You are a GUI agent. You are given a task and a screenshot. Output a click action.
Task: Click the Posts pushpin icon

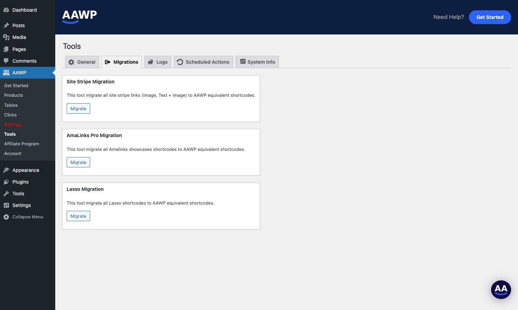coord(6,25)
